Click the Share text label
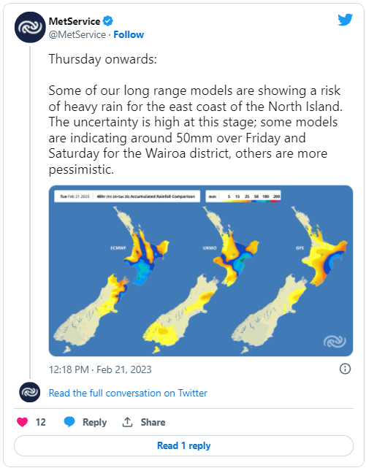366x468 pixels. tap(153, 422)
